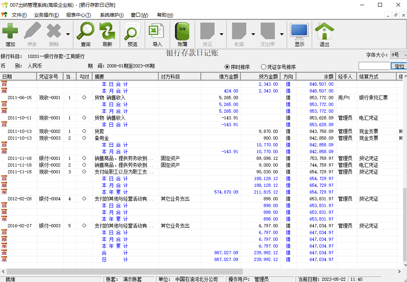Expand dropdown arrow next to 收据

pos(253,34)
